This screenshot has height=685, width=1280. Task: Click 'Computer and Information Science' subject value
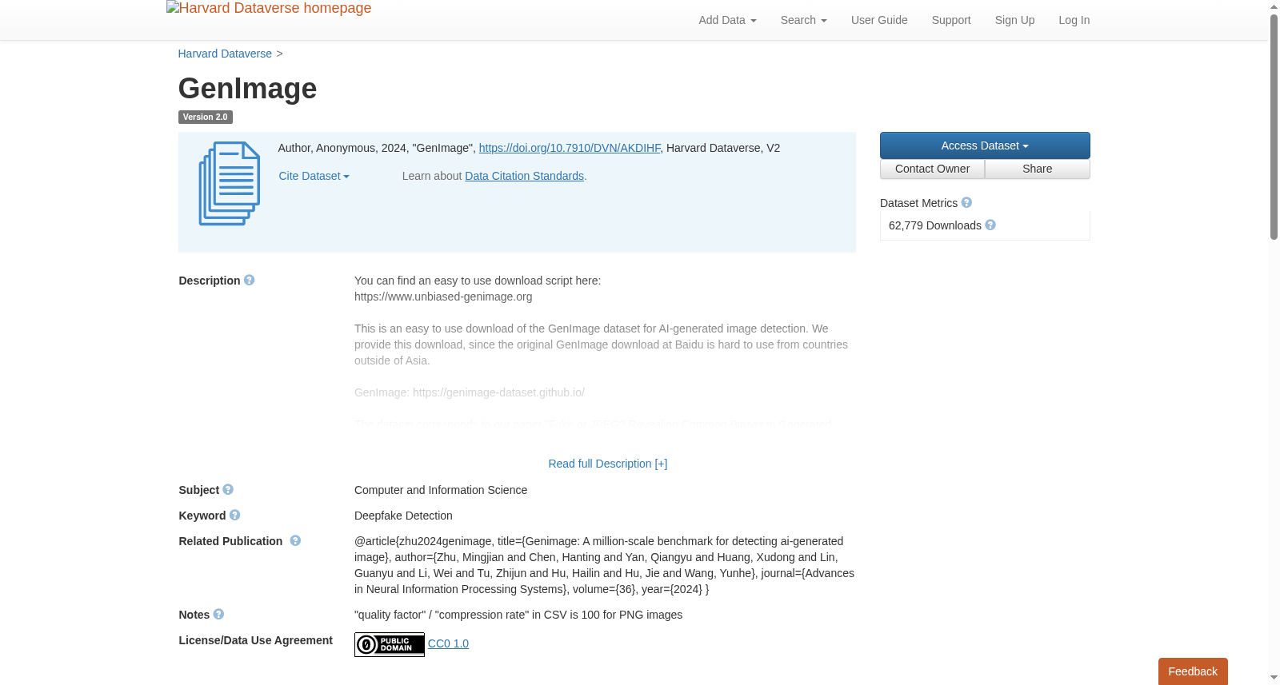(441, 490)
